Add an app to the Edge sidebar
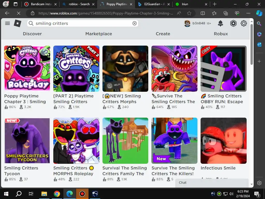 (259, 61)
